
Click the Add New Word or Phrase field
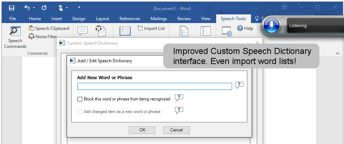[155, 86]
